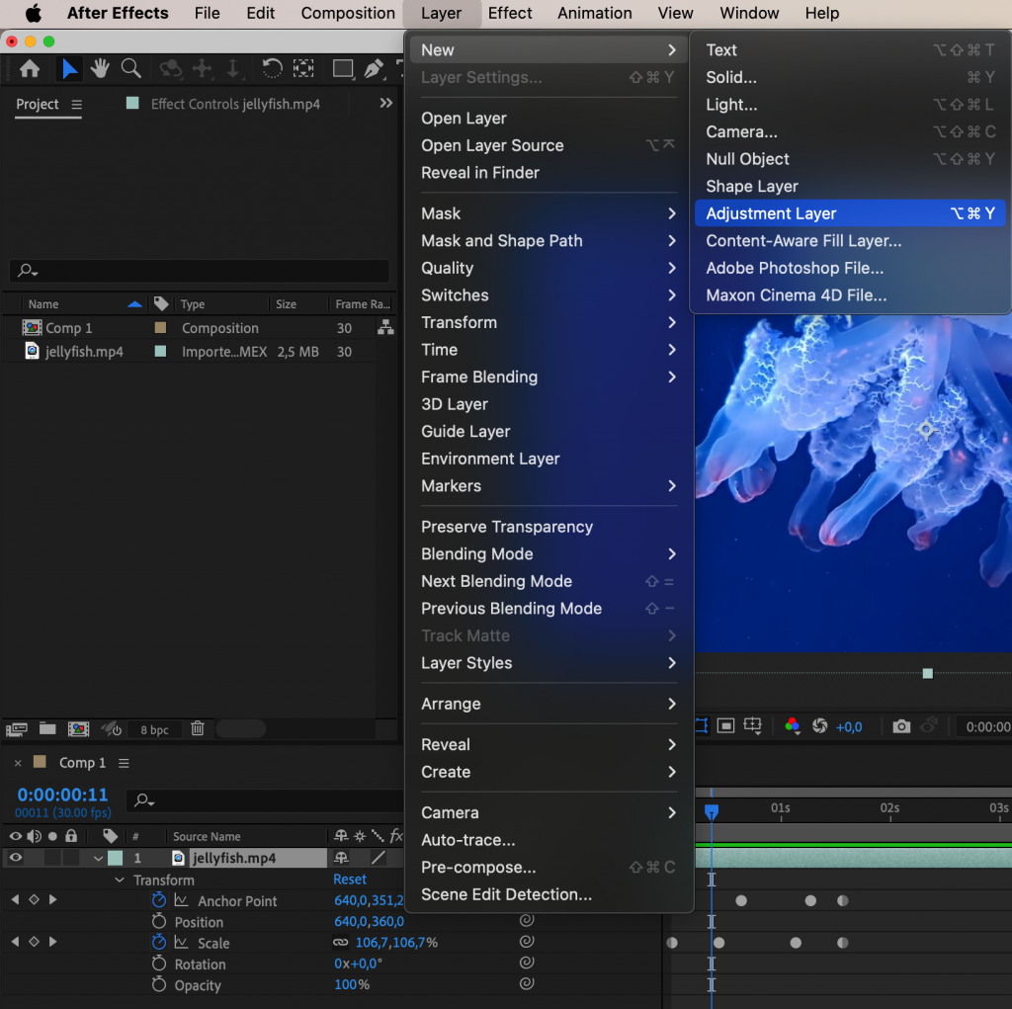
Task: Open the RGB channel display selector
Action: point(794,726)
